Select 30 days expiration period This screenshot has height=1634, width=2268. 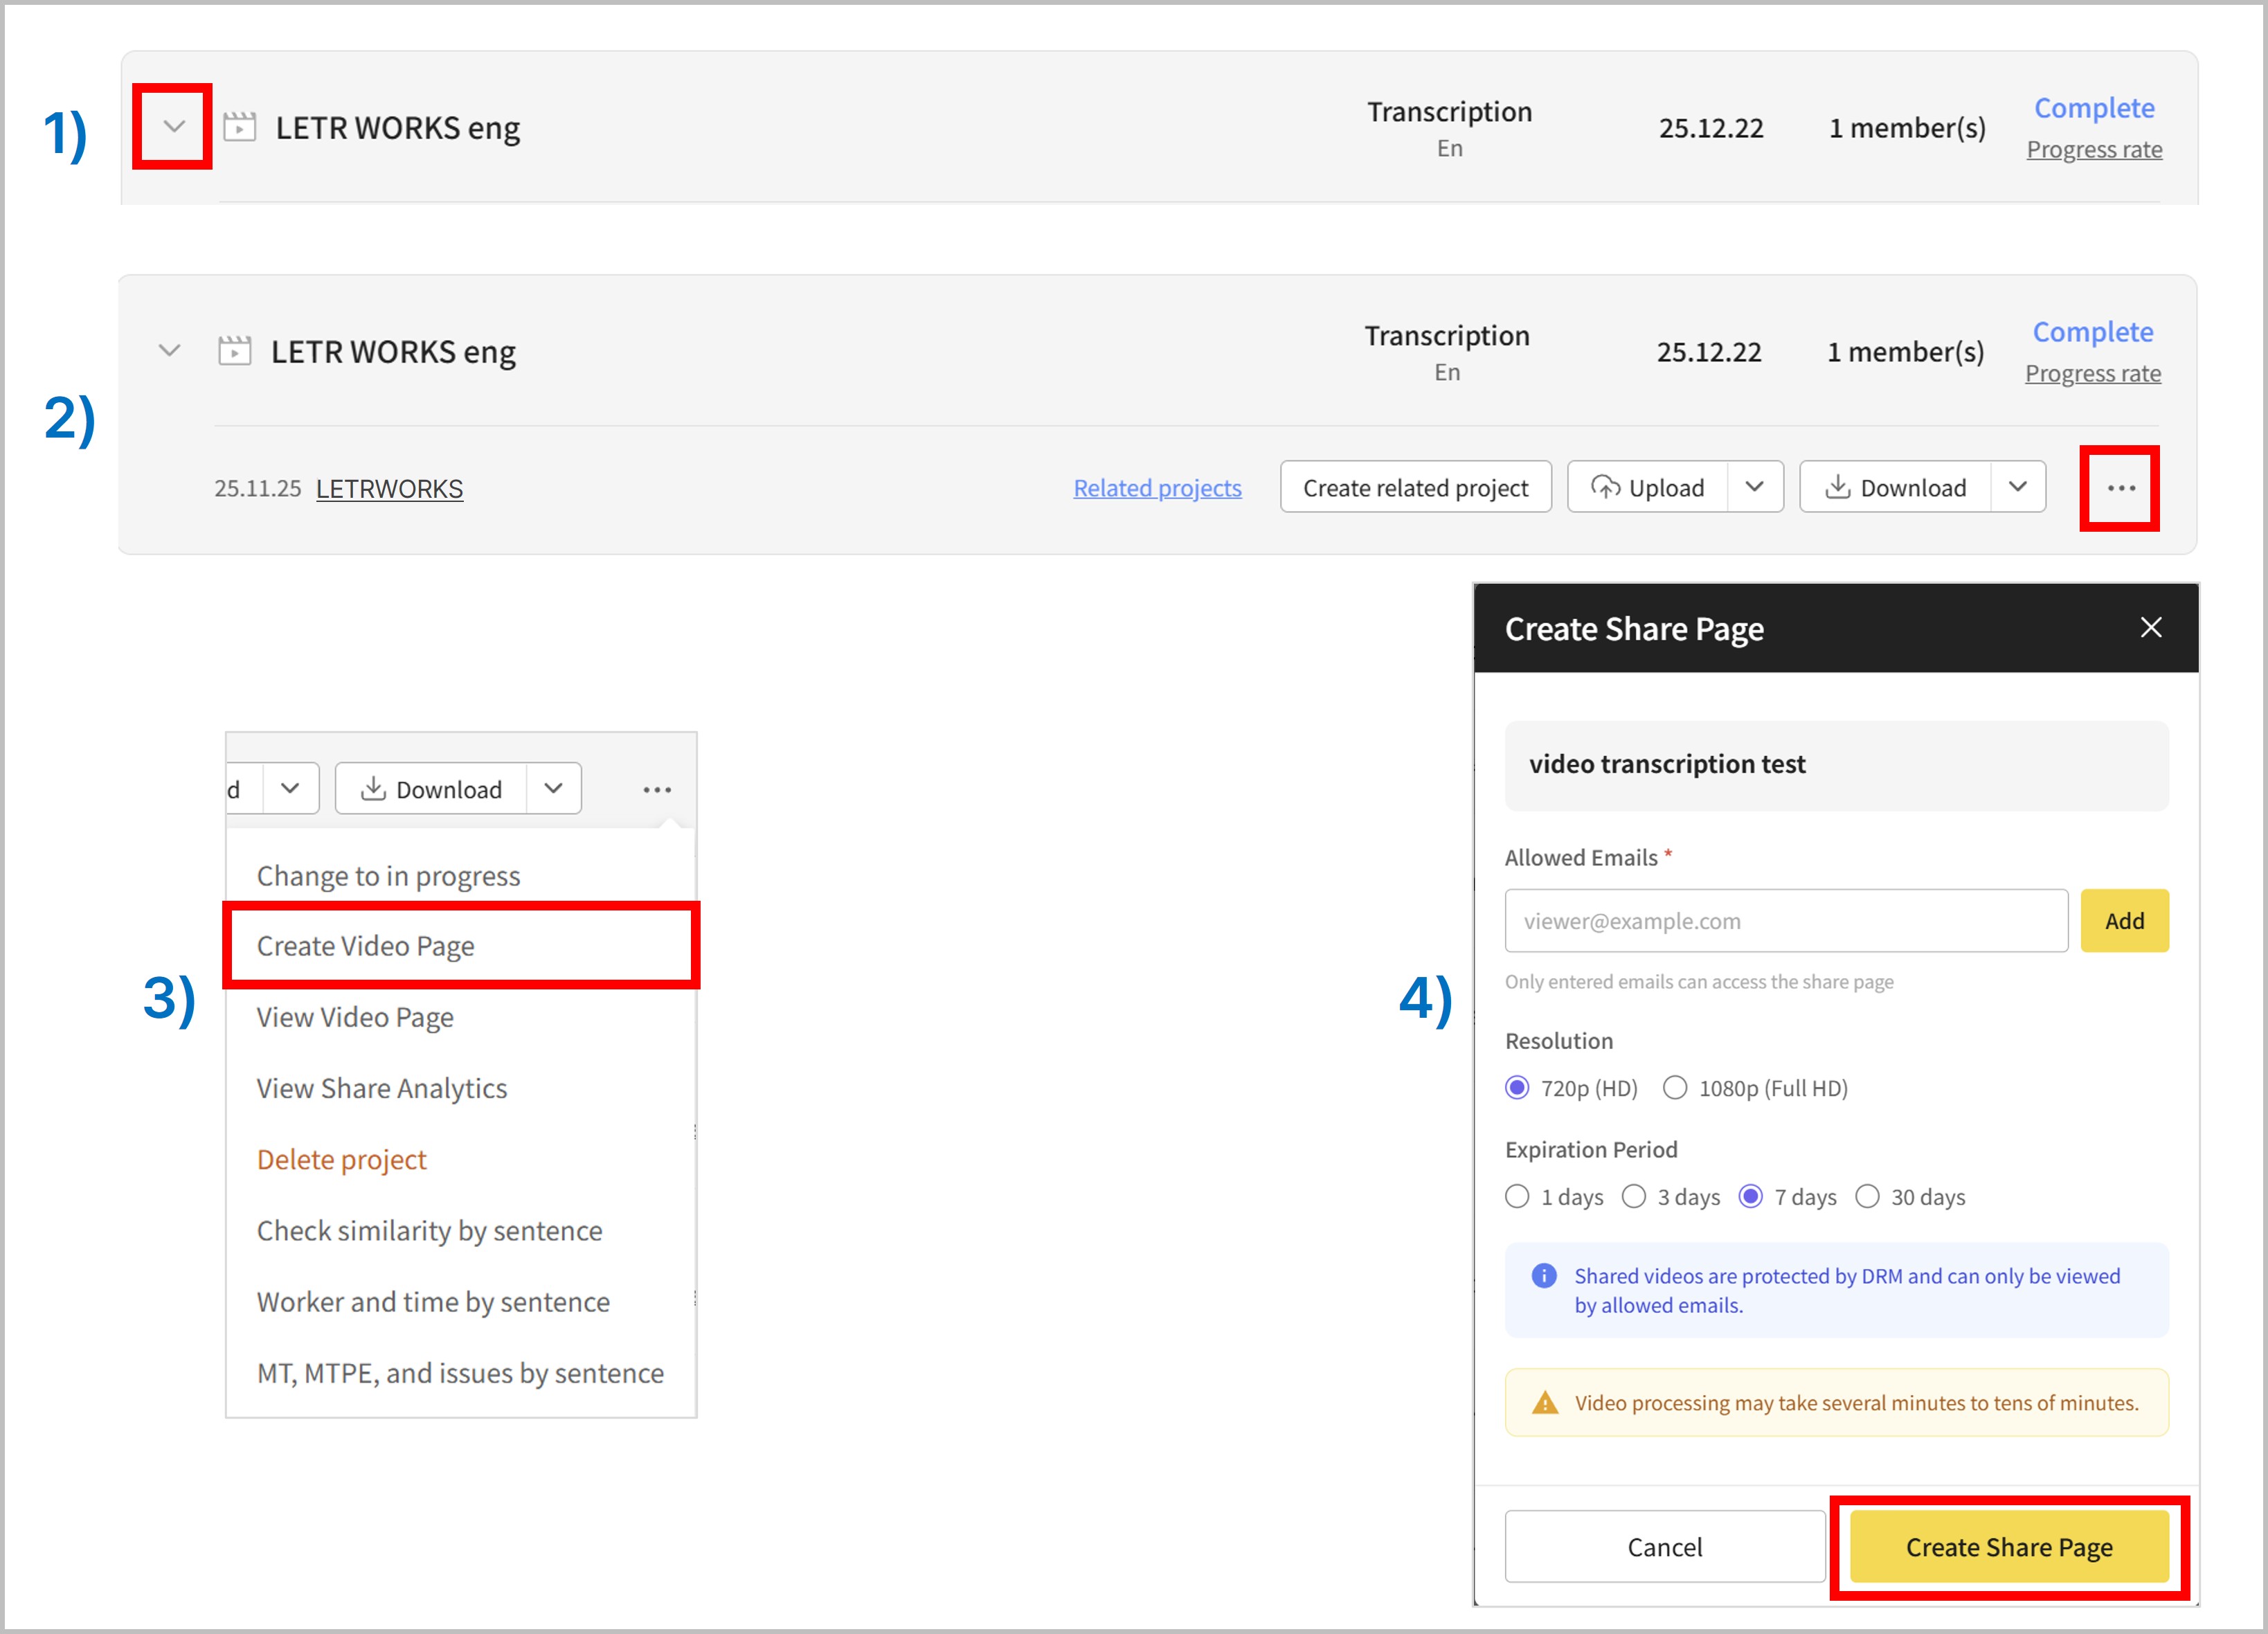1867,1196
